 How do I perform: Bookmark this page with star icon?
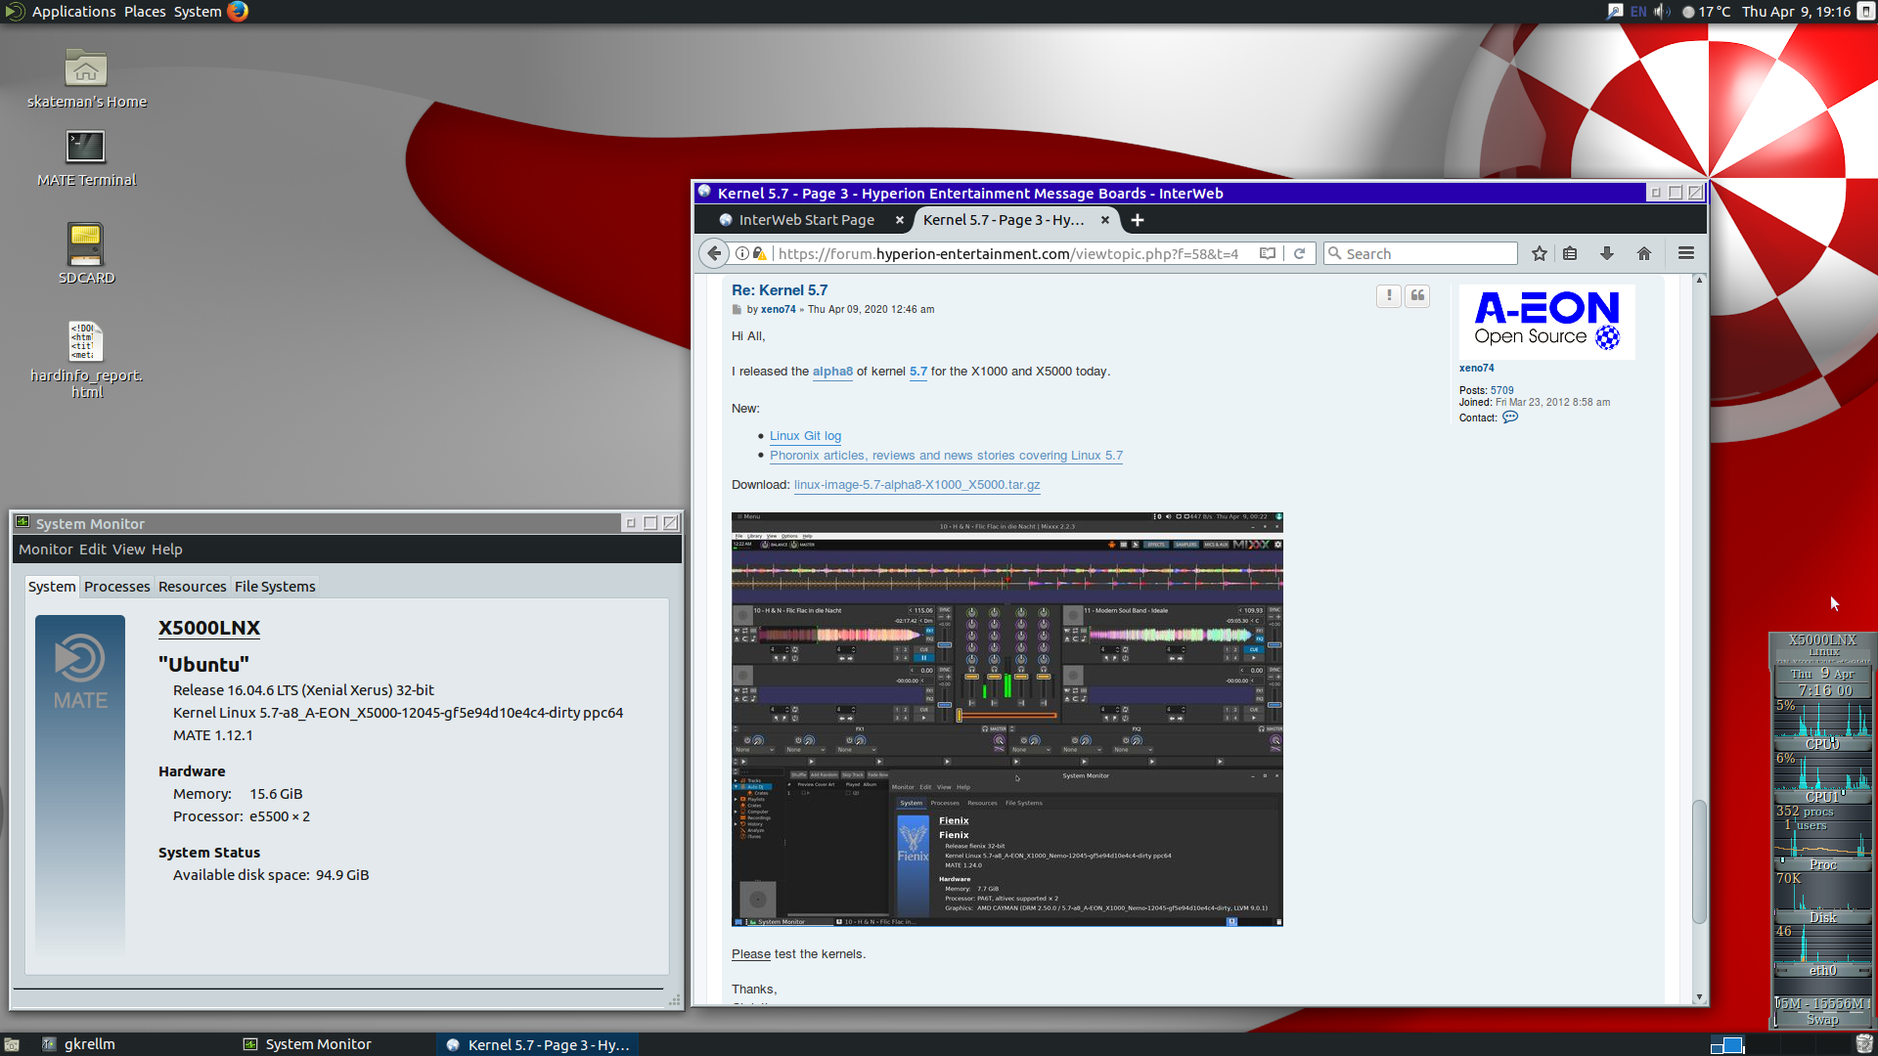1540,253
